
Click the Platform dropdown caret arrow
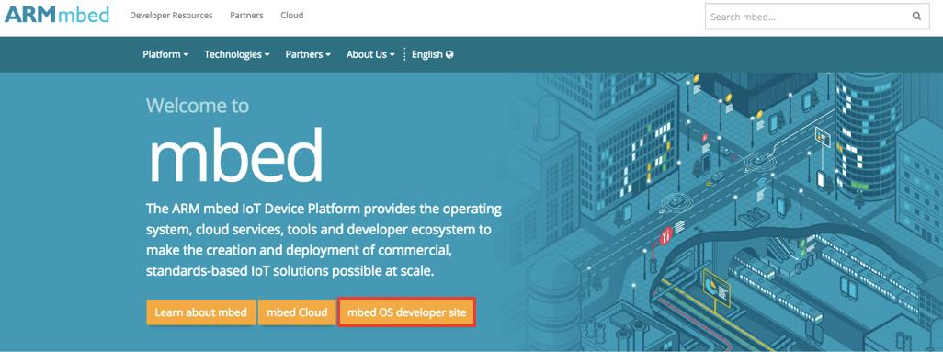[x=186, y=55]
